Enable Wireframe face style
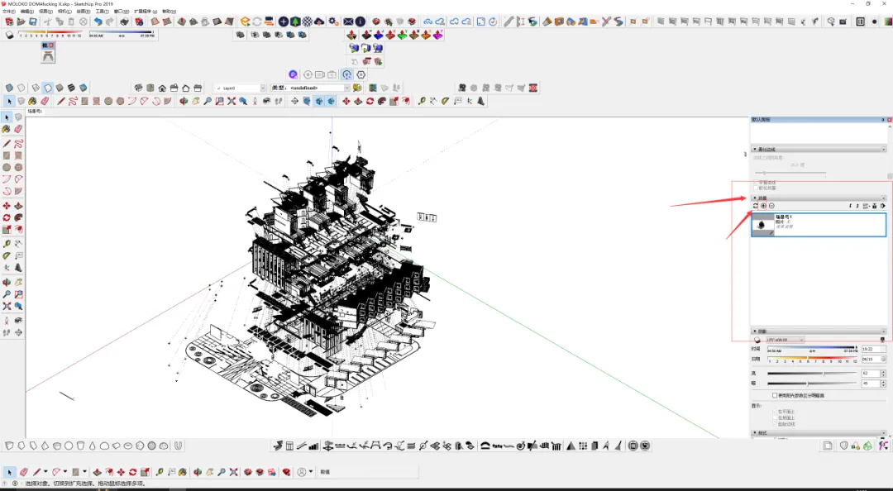This screenshot has width=893, height=491. point(36,88)
